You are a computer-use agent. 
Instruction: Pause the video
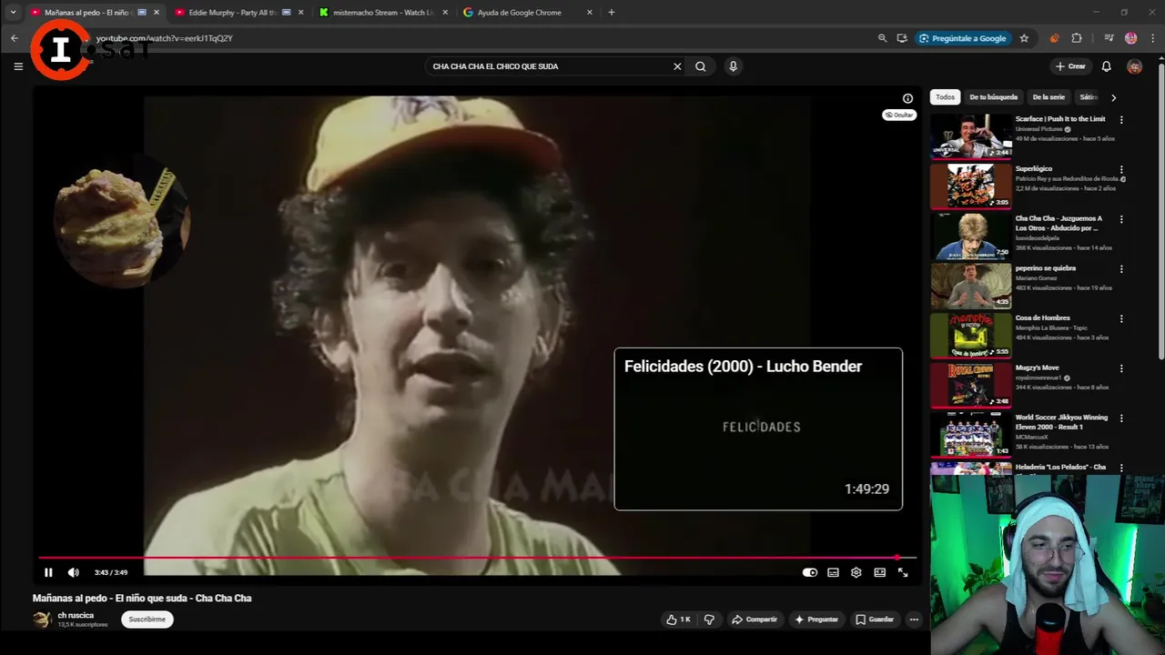coord(48,572)
